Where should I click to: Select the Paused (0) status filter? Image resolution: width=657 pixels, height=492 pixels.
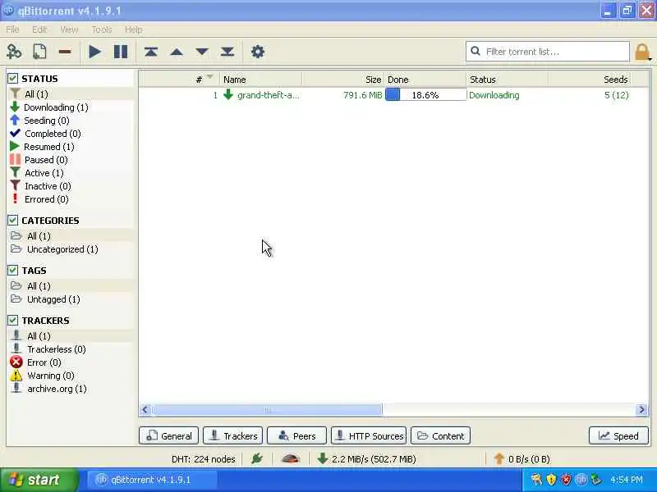[x=46, y=160]
